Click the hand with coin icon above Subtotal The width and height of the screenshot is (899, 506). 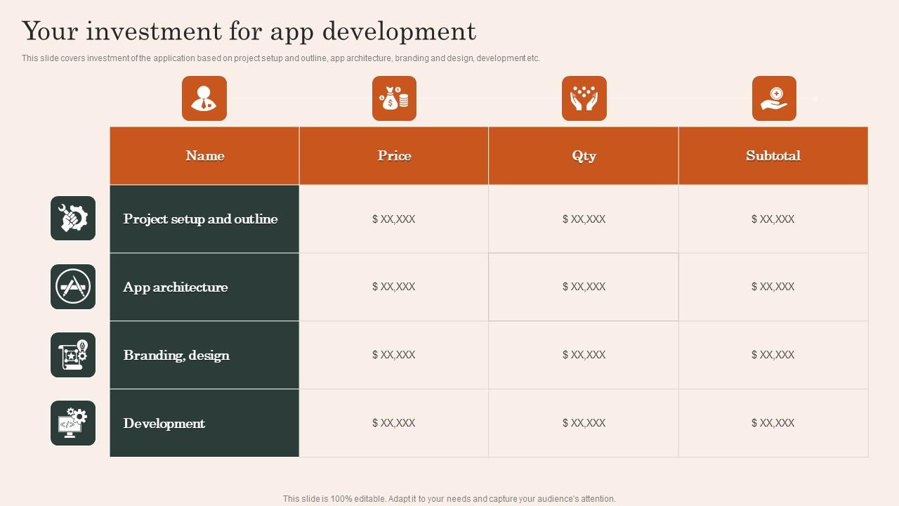tap(774, 98)
